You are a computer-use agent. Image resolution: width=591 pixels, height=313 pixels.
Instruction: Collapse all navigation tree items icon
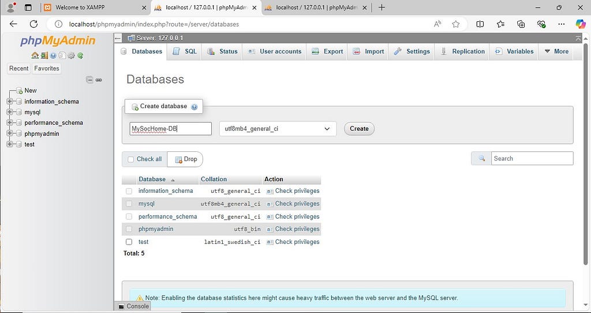coord(89,79)
